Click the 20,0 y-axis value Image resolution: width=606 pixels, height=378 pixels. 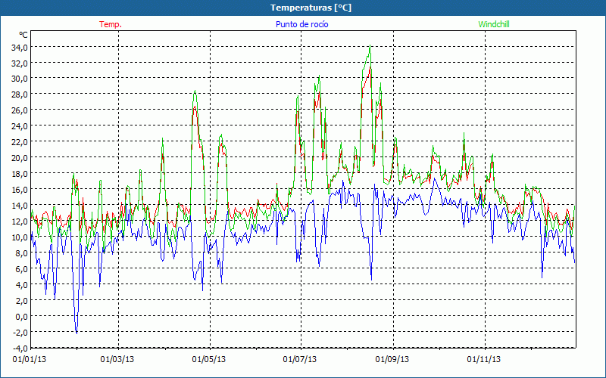click(x=20, y=158)
